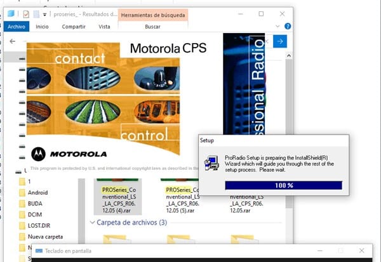This screenshot has height=262, width=381.
Task: Click the Setup dialog computer icon
Action: pyautogui.click(x=211, y=163)
